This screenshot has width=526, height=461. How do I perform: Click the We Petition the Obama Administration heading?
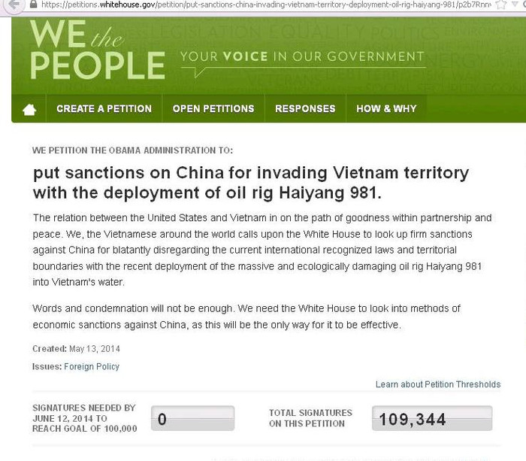point(132,150)
